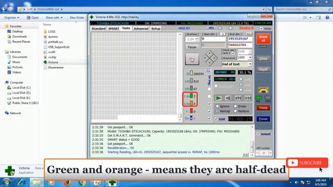Select the Restore radio button
333x187 pixels.
tap(235, 111)
